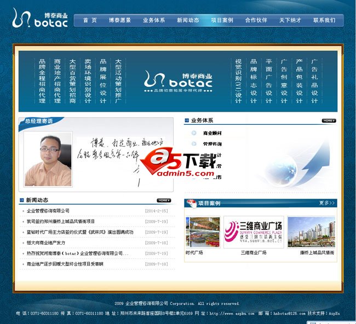Viewport: 356px width, 324px height.
Task: Open news about 蓝钻时代广场主力店签约仪式
Action: [x=80, y=232]
